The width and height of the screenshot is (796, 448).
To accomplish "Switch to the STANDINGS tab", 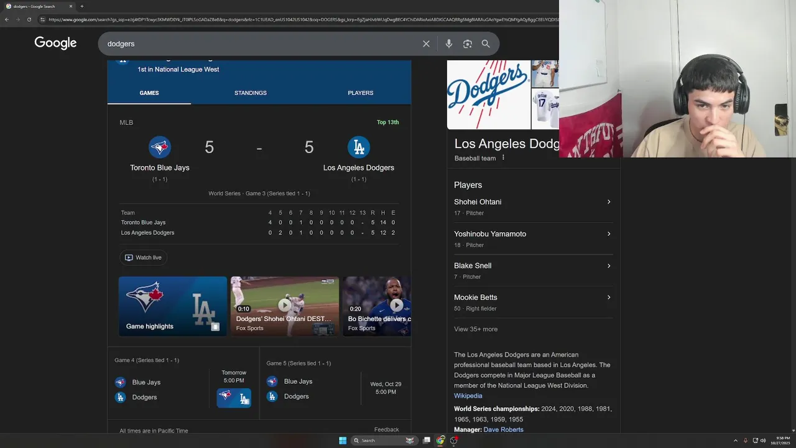I will click(x=251, y=93).
